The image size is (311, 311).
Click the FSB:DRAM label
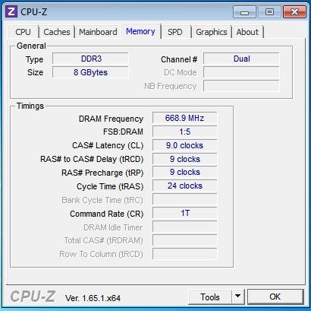(x=123, y=132)
